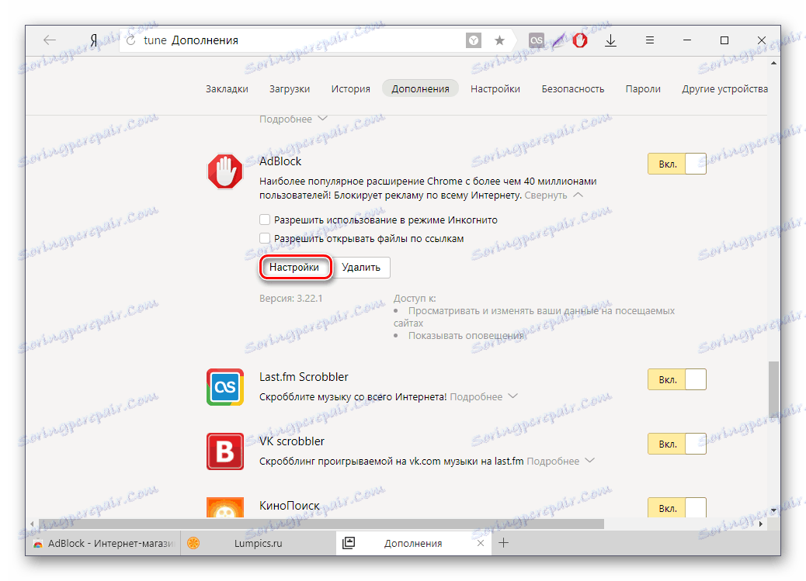The height and width of the screenshot is (581, 806).
Task: Check Разрешить открывать файлы по ссылкам
Action: 265,238
